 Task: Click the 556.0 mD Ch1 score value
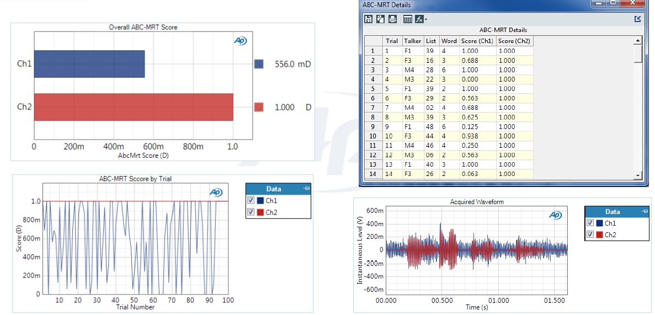[293, 64]
